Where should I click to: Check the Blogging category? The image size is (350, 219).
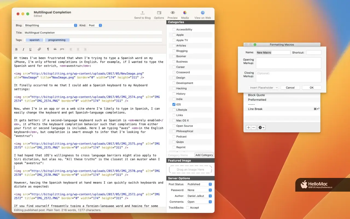174,51
